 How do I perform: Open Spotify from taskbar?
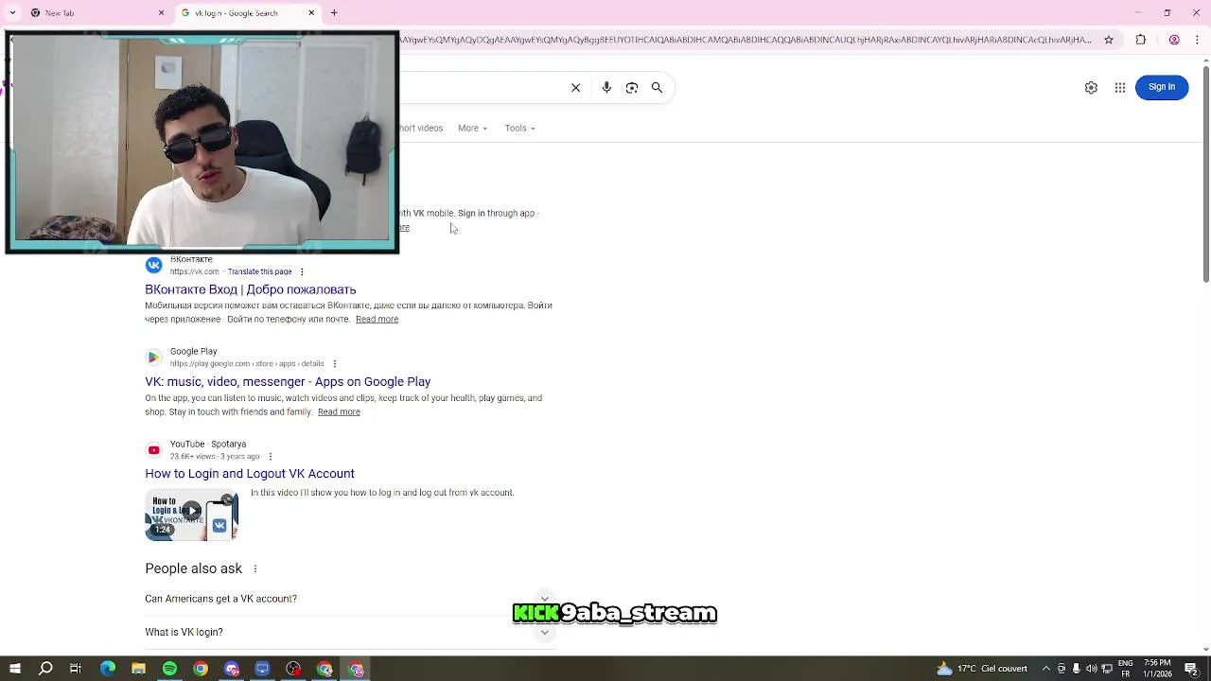click(169, 669)
